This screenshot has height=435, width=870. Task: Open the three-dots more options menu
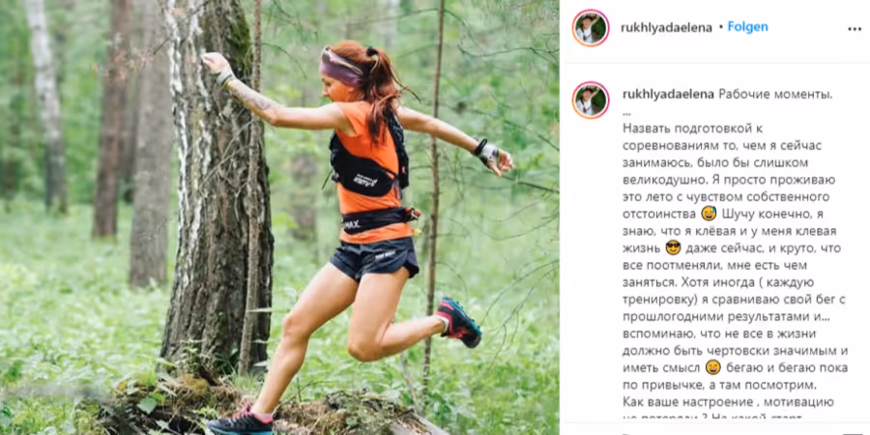pyautogui.click(x=855, y=29)
